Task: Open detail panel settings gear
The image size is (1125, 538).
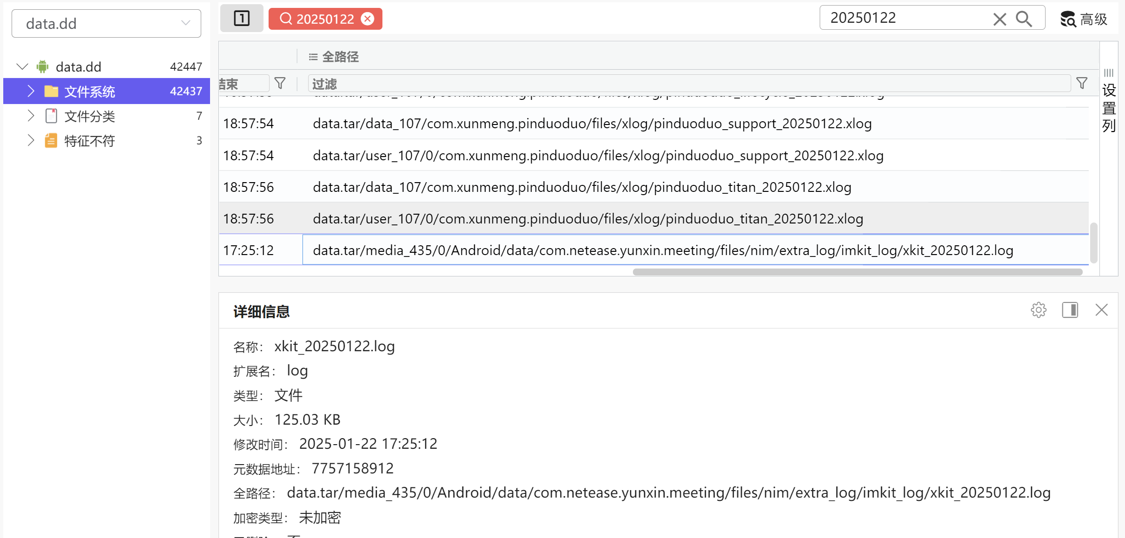Action: point(1039,310)
